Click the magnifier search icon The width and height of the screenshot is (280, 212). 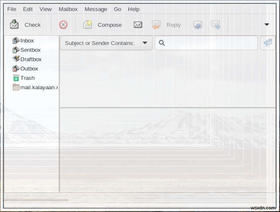(x=162, y=43)
